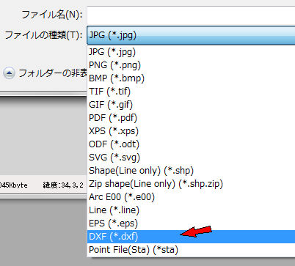The width and height of the screenshot is (295, 266).
Task: Pick XPS (*.xps) file type
Action: (x=191, y=131)
